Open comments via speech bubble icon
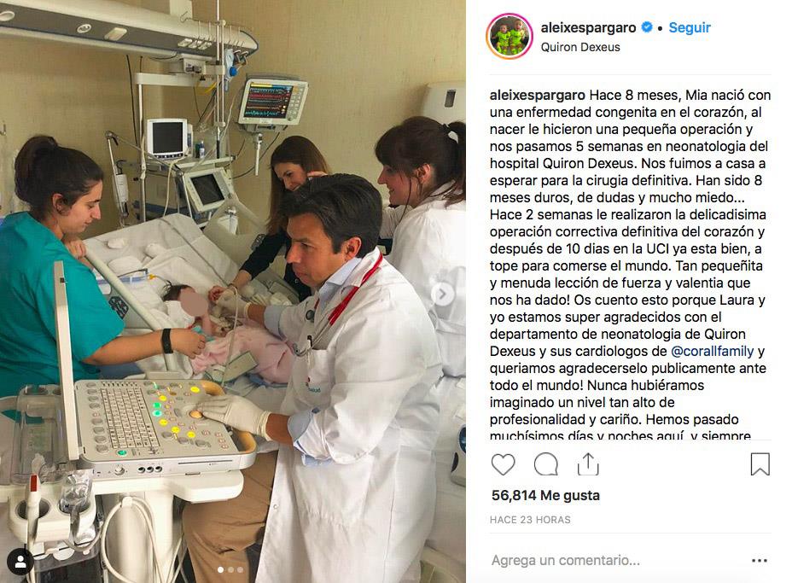 point(546,464)
